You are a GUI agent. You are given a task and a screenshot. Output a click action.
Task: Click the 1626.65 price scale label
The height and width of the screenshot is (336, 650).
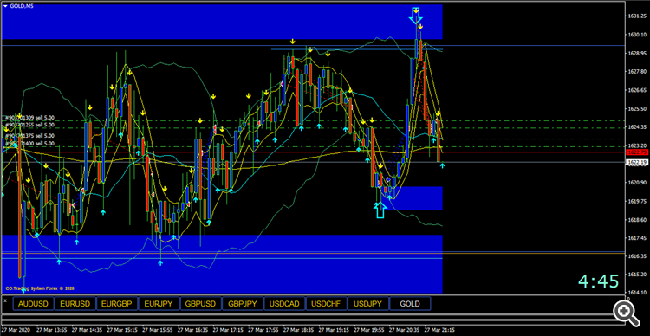[637, 90]
